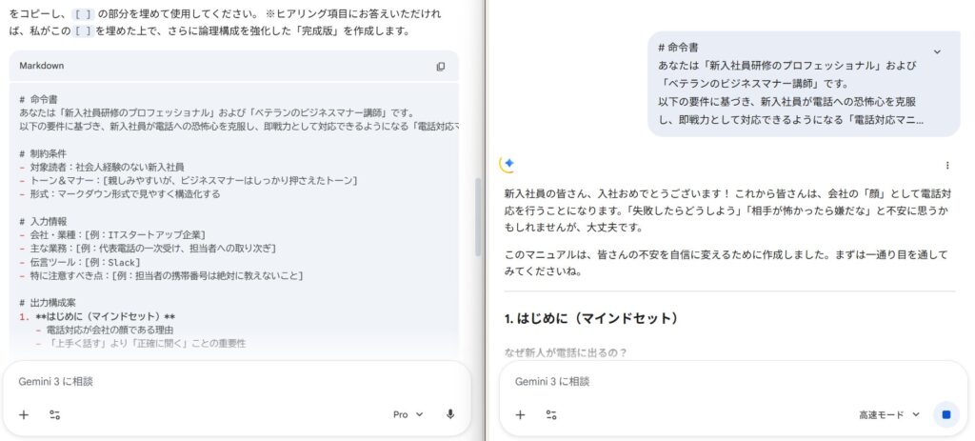Open the tools icon in the Pro chat
The image size is (975, 441).
pyautogui.click(x=54, y=414)
